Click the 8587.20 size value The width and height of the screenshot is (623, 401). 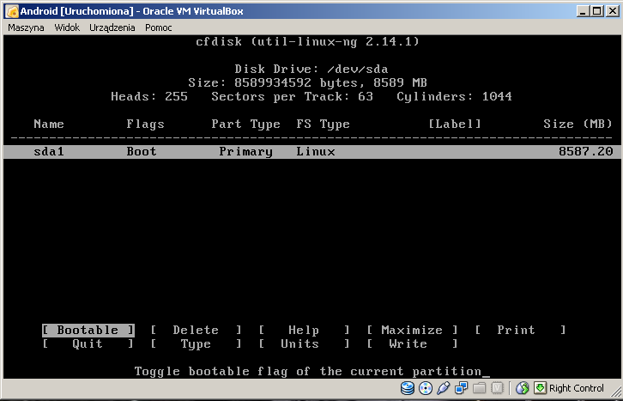[x=585, y=151]
